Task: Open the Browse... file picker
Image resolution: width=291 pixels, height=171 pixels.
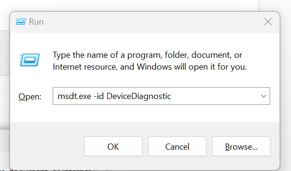Action: coord(241,146)
